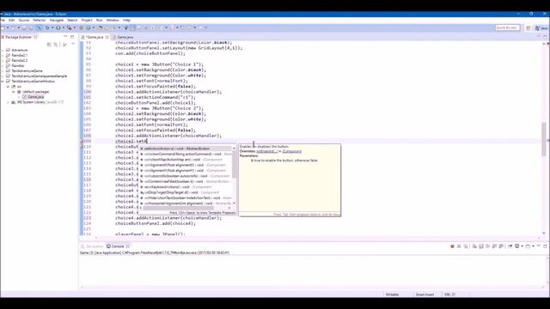Open the Display Selected Console dropdown
Screen dimensions: 550x309
522,246
